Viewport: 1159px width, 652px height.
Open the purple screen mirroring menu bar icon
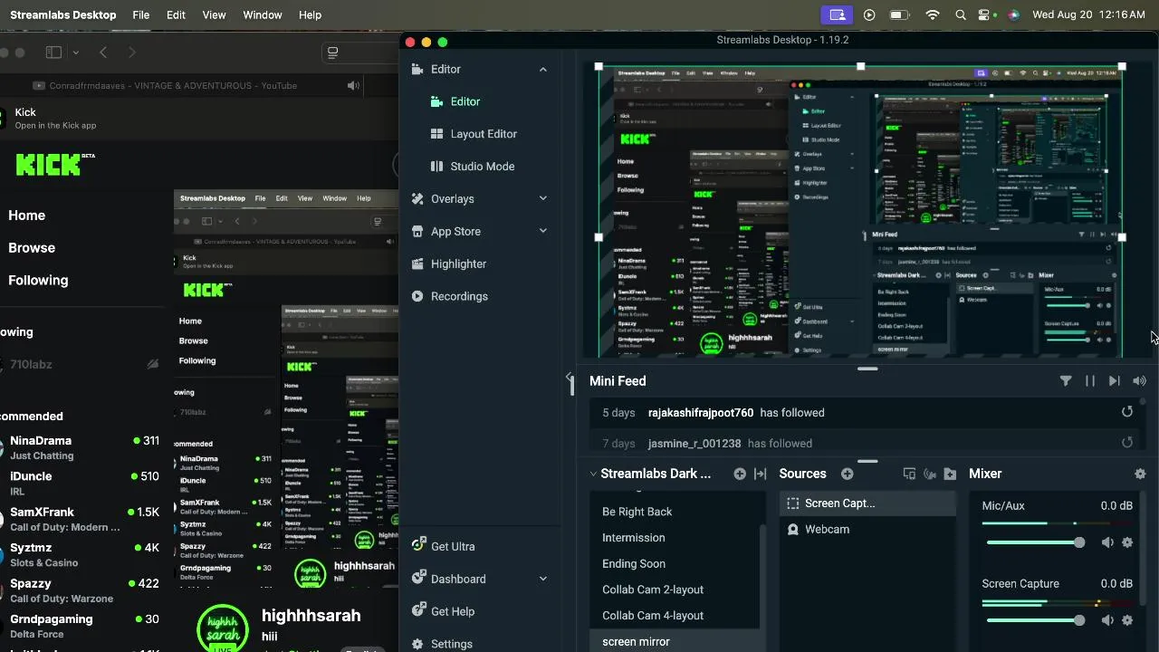pyautogui.click(x=837, y=14)
